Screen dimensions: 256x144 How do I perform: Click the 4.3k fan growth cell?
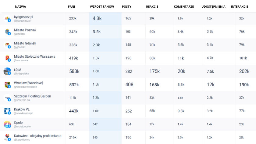tap(97, 19)
